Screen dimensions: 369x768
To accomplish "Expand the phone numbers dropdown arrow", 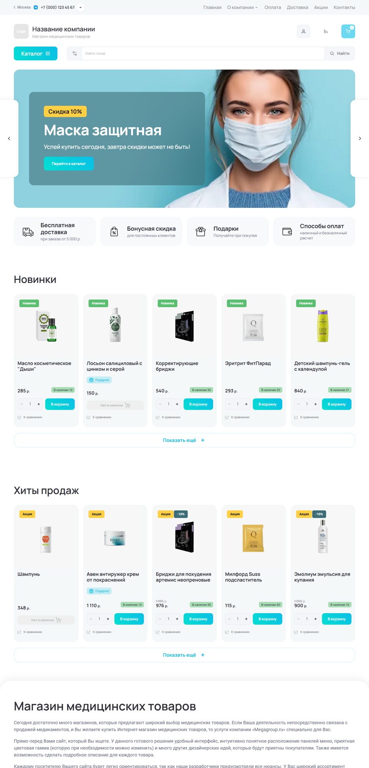I will pos(80,7).
